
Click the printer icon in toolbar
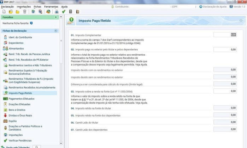pyautogui.click(x=56, y=12)
